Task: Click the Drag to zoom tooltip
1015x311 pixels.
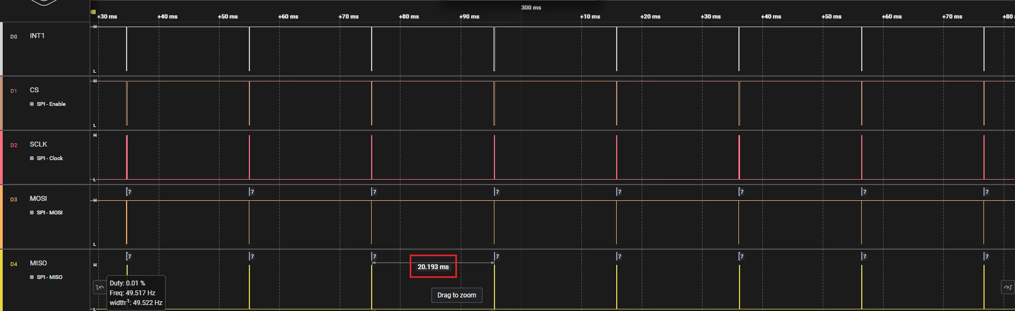Action: [x=457, y=295]
